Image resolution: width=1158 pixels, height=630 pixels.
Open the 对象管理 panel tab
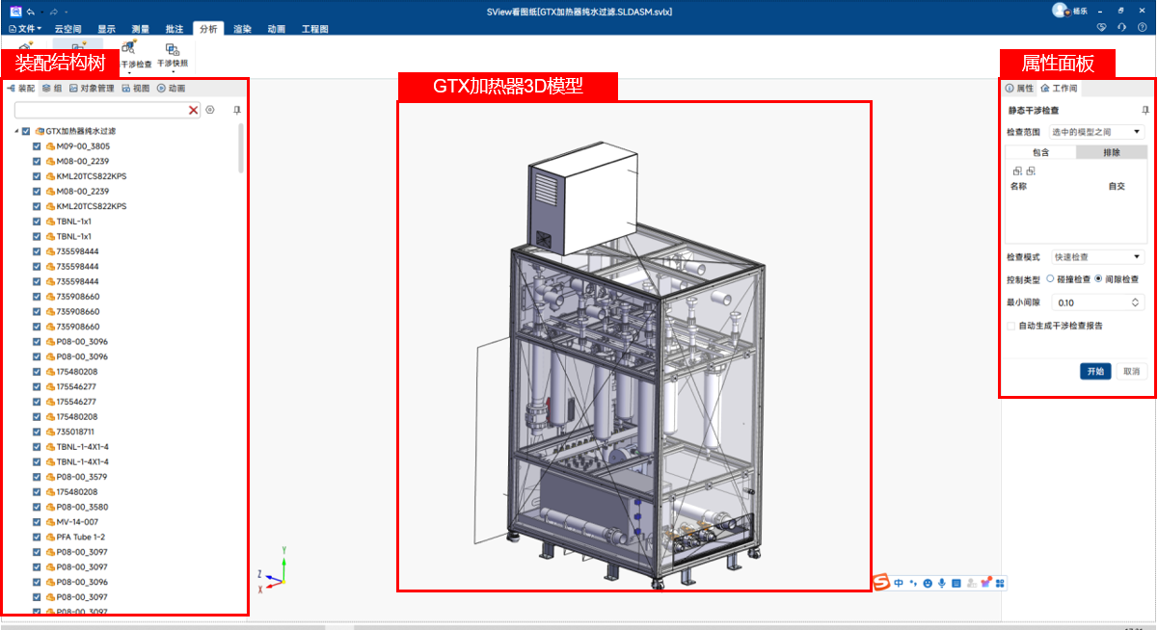tap(92, 89)
